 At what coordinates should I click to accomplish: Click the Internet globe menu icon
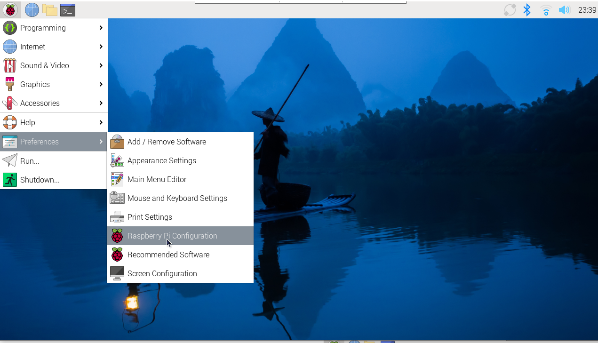click(x=10, y=47)
